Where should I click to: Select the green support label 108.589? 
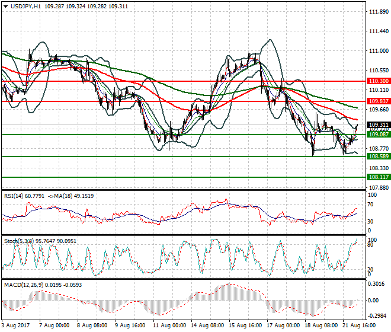(379, 157)
